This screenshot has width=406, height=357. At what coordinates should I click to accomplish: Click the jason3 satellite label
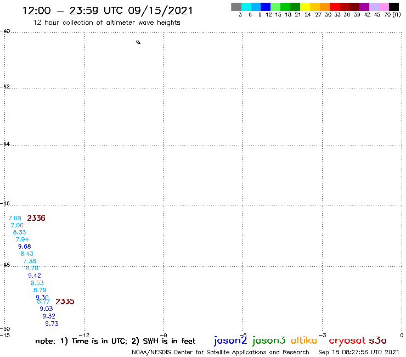pos(269,341)
